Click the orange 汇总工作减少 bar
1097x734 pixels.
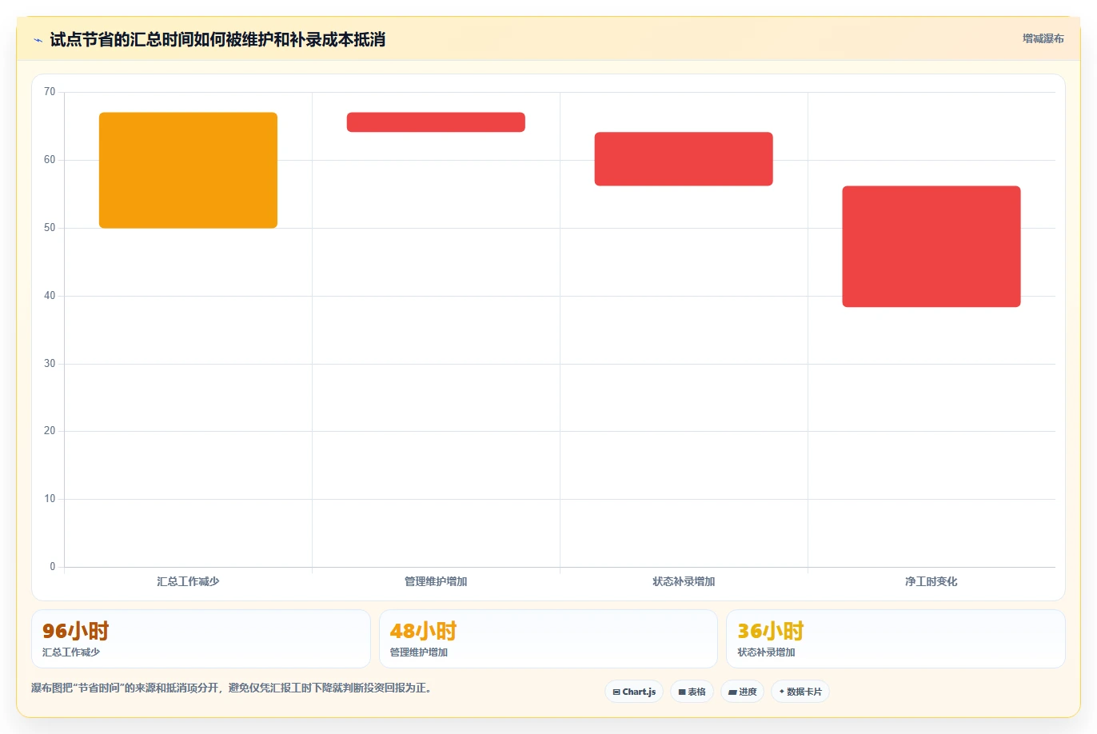[188, 170]
